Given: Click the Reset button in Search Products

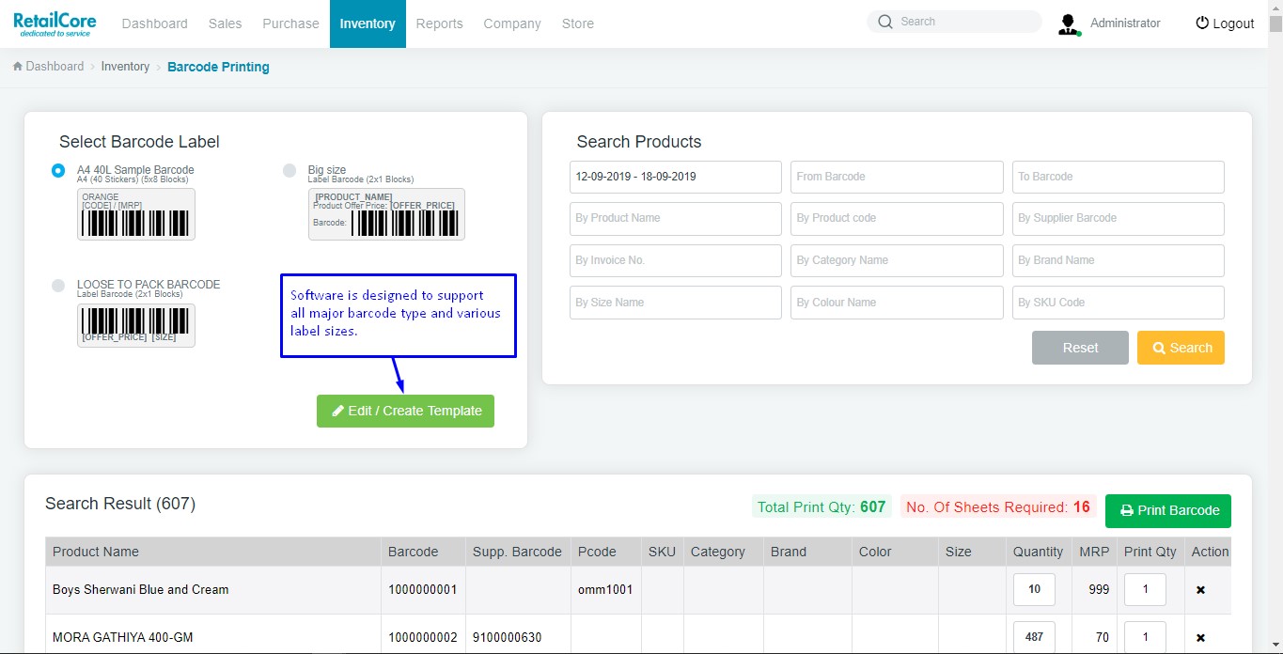Looking at the screenshot, I should tap(1079, 348).
